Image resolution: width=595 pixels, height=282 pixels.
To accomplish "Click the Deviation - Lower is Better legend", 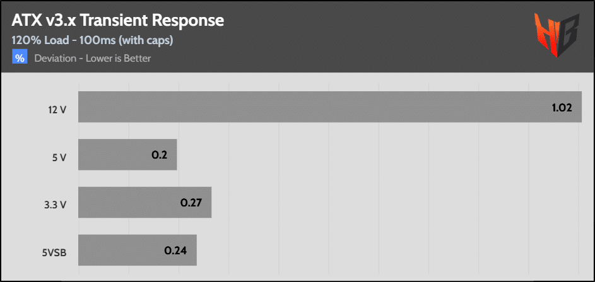I will click(x=93, y=59).
